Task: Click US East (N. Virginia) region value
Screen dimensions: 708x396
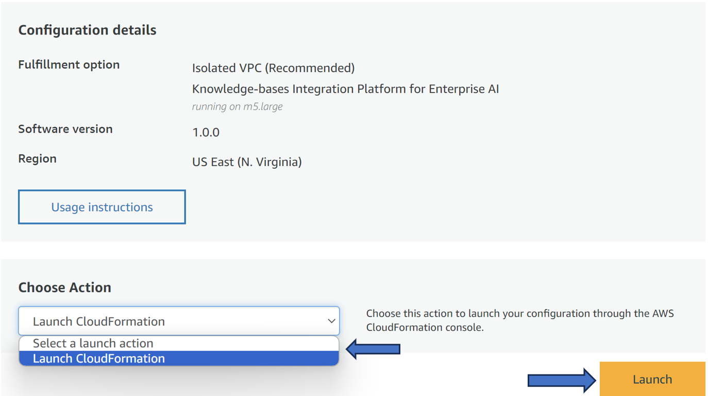Action: coord(247,162)
